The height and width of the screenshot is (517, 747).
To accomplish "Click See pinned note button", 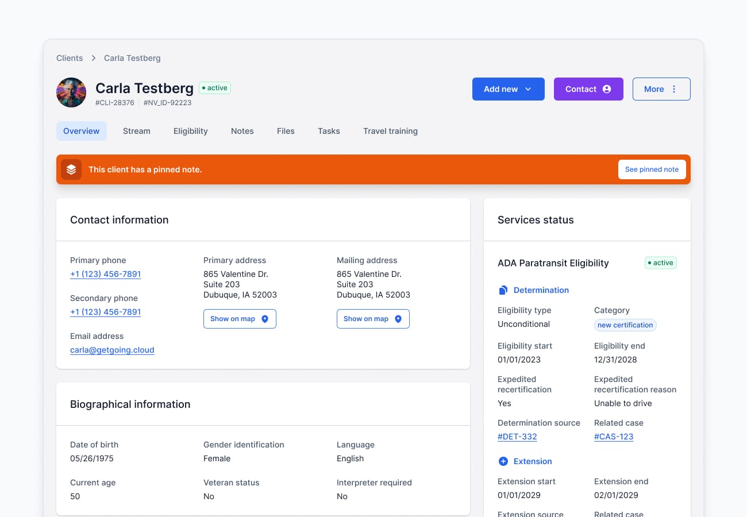I will (x=652, y=169).
